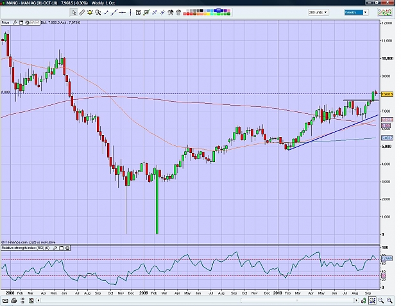The height and width of the screenshot is (306, 401).
Task: Pick the selected blue color swatch
Action: click(x=218, y=10)
